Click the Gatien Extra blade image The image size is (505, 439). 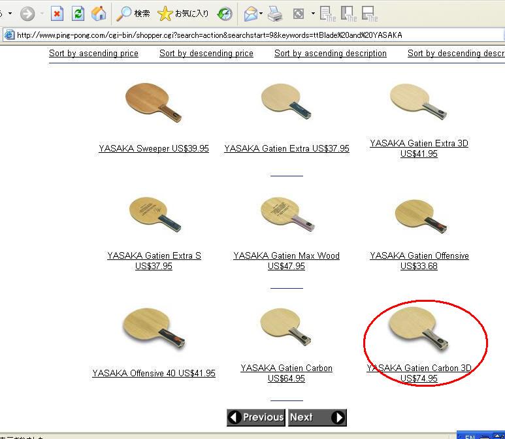[286, 101]
